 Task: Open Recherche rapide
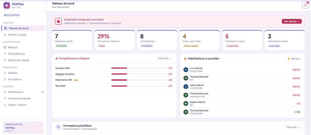pos(23,60)
